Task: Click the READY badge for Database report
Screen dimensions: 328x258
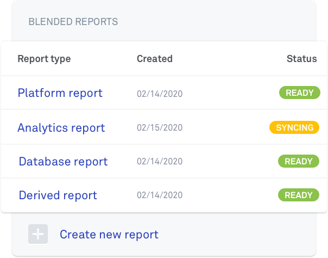Action: pyautogui.click(x=298, y=162)
